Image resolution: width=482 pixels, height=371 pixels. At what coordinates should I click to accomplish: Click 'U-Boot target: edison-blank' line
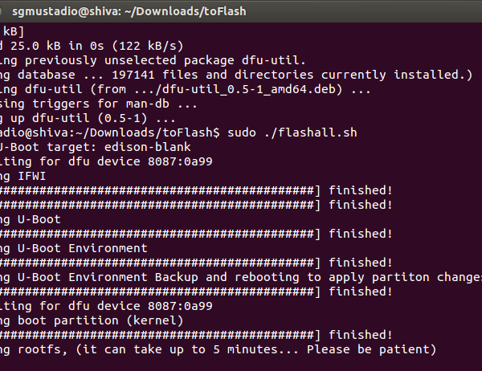pos(96,147)
